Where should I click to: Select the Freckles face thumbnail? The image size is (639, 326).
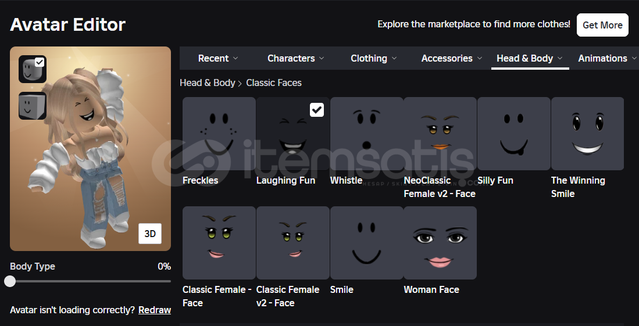(x=219, y=134)
